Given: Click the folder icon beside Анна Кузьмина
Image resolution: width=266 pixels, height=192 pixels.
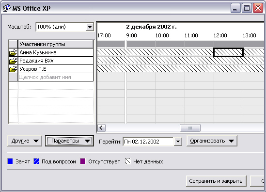Looking at the screenshot, I should click(x=13, y=52).
